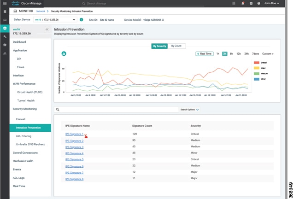Click the Severity column header
This screenshot has height=199, width=293.
[x=196, y=126]
